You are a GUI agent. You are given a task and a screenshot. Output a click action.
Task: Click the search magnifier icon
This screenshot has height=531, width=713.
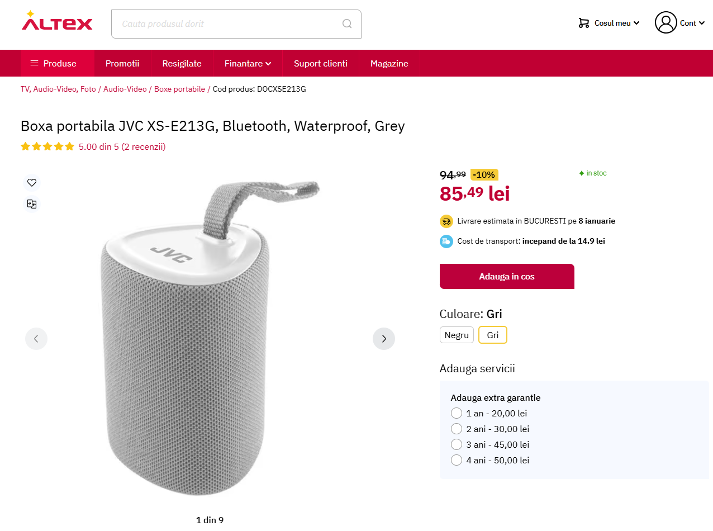pos(347,23)
